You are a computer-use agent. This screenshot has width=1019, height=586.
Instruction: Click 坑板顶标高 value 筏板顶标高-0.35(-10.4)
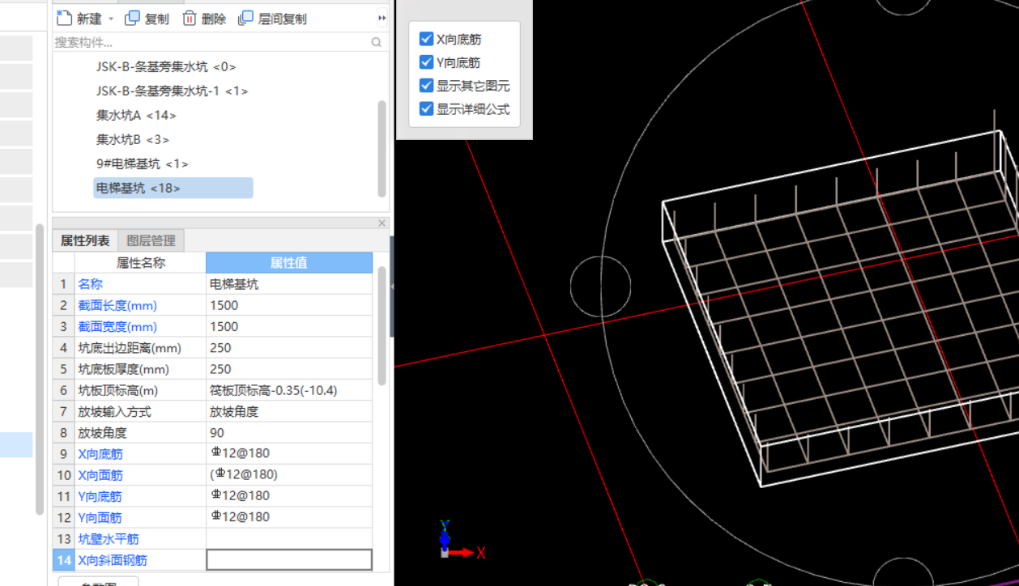(289, 390)
